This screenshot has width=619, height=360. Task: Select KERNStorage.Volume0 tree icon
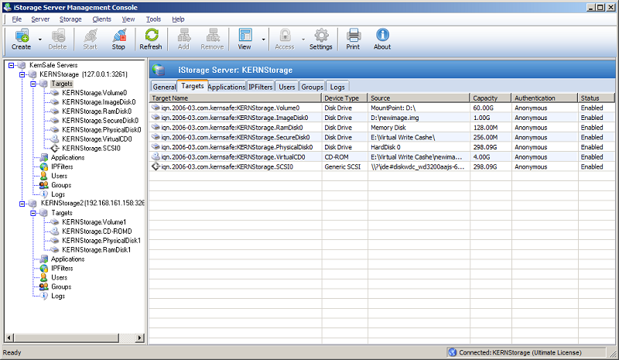(55, 93)
